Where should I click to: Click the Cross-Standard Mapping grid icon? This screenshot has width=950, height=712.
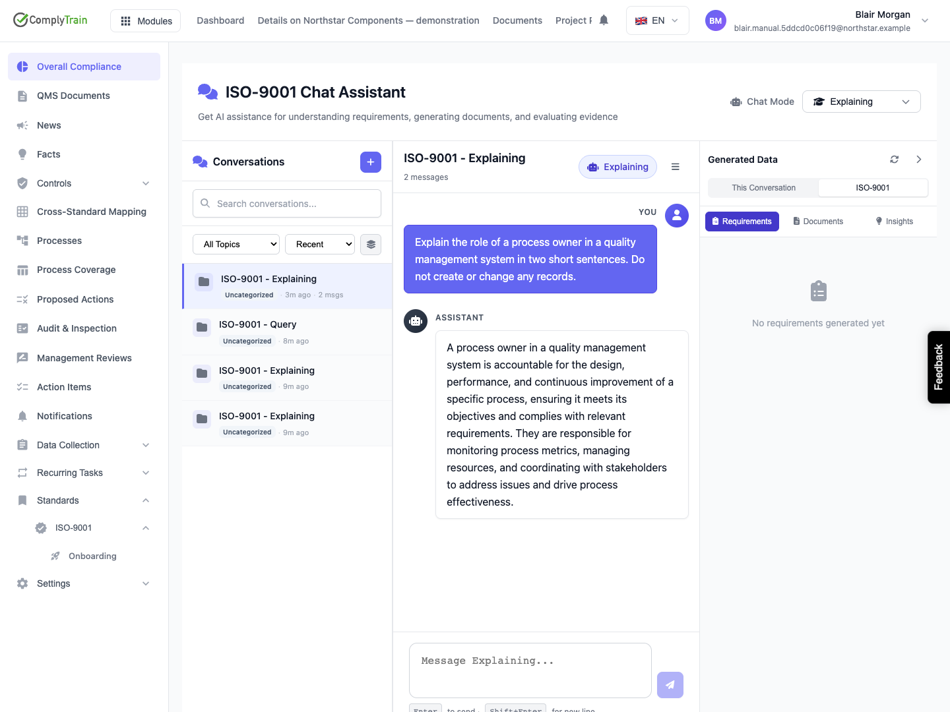[22, 212]
